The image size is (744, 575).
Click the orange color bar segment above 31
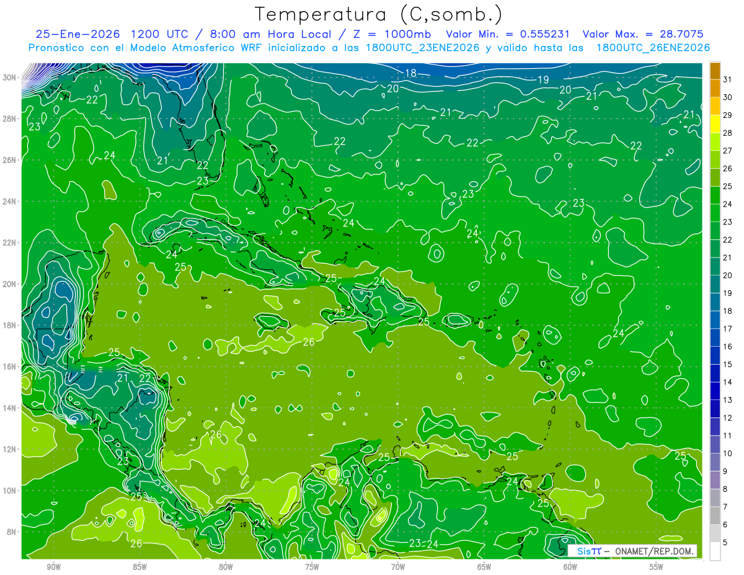click(715, 71)
